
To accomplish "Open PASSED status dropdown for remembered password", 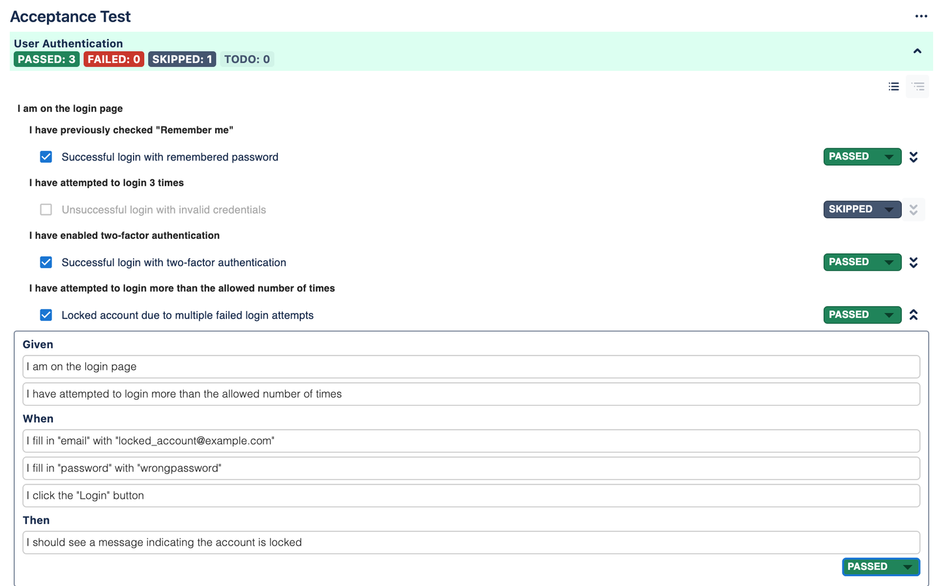I will 862,157.
